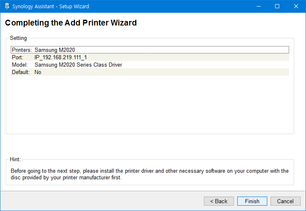This screenshot has width=306, height=211.
Task: Cancel the Add Printer Wizard
Action: (x=285, y=201)
